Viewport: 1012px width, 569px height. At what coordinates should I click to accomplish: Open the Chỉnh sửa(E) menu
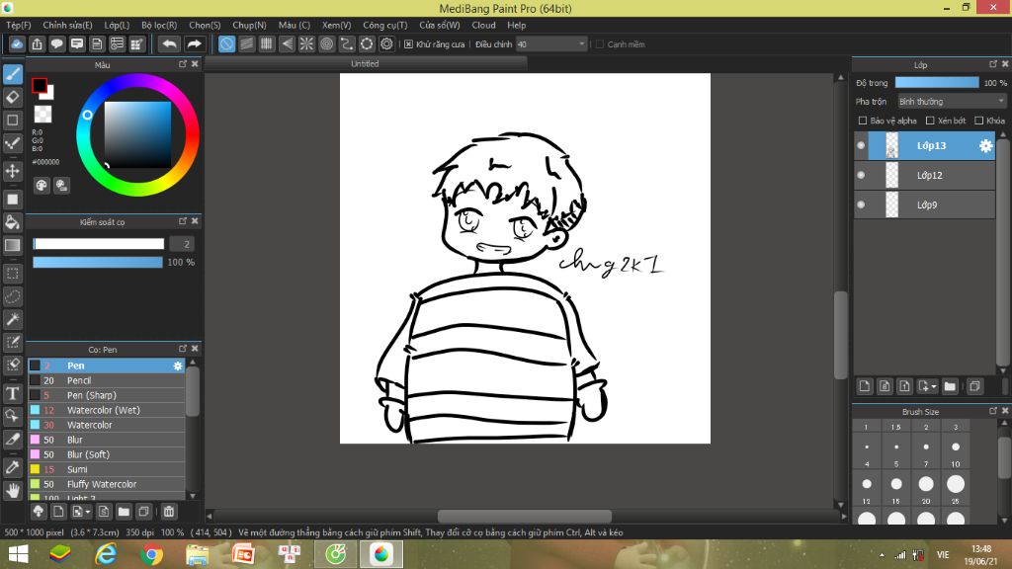[x=67, y=25]
